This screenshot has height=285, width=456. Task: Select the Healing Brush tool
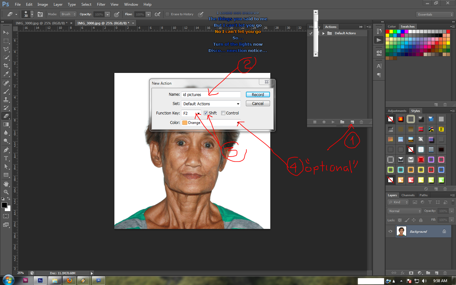[6, 83]
